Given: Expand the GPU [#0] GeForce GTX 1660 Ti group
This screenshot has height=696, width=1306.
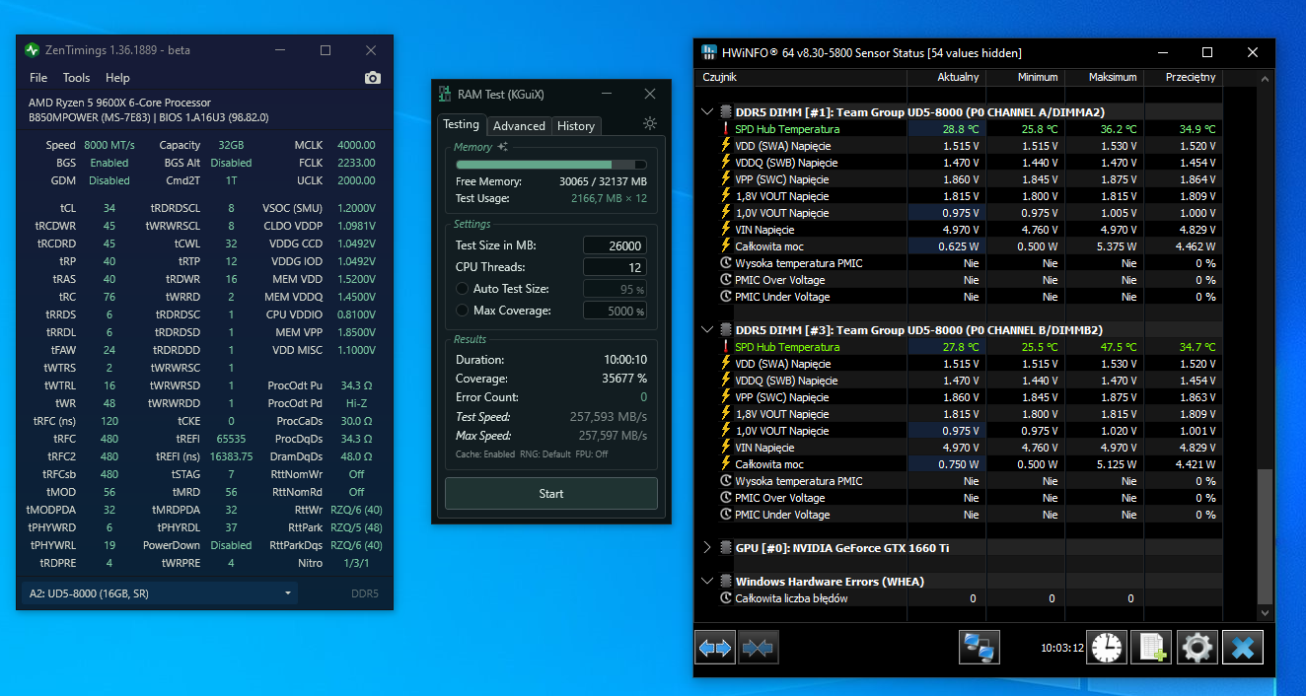Looking at the screenshot, I should [707, 548].
